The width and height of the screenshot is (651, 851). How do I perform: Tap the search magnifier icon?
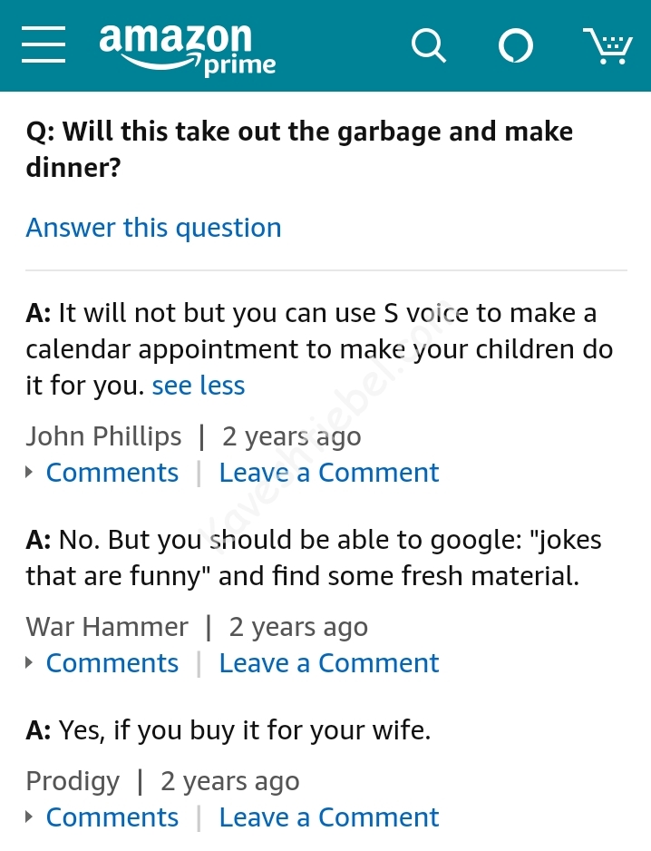428,44
